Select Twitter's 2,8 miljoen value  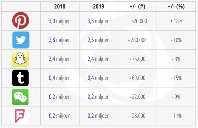60,40
